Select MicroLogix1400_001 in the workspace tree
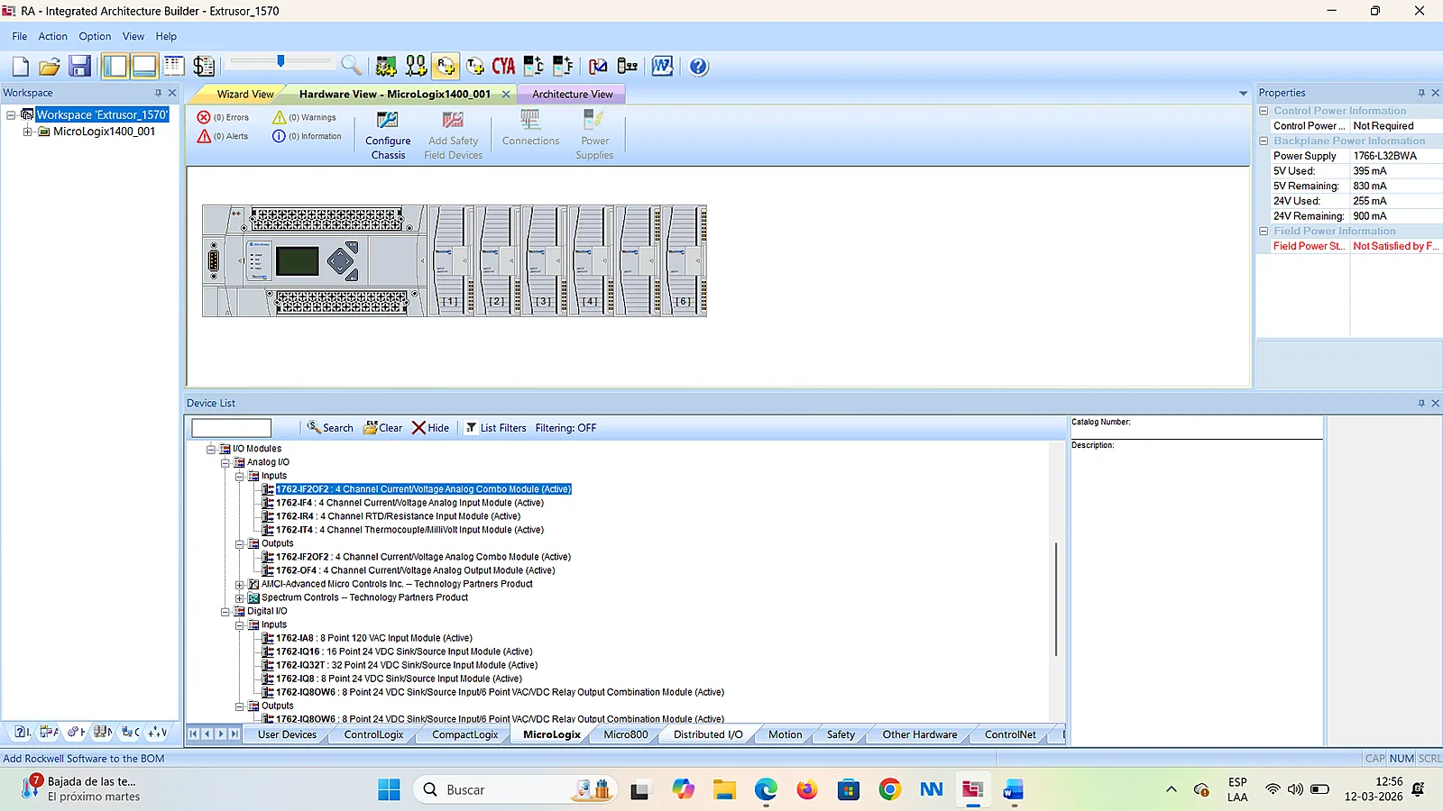The height and width of the screenshot is (811, 1443). pos(104,132)
